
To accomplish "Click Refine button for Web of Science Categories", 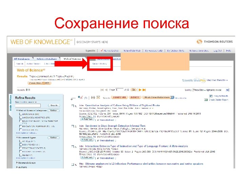I will pos(54,110).
